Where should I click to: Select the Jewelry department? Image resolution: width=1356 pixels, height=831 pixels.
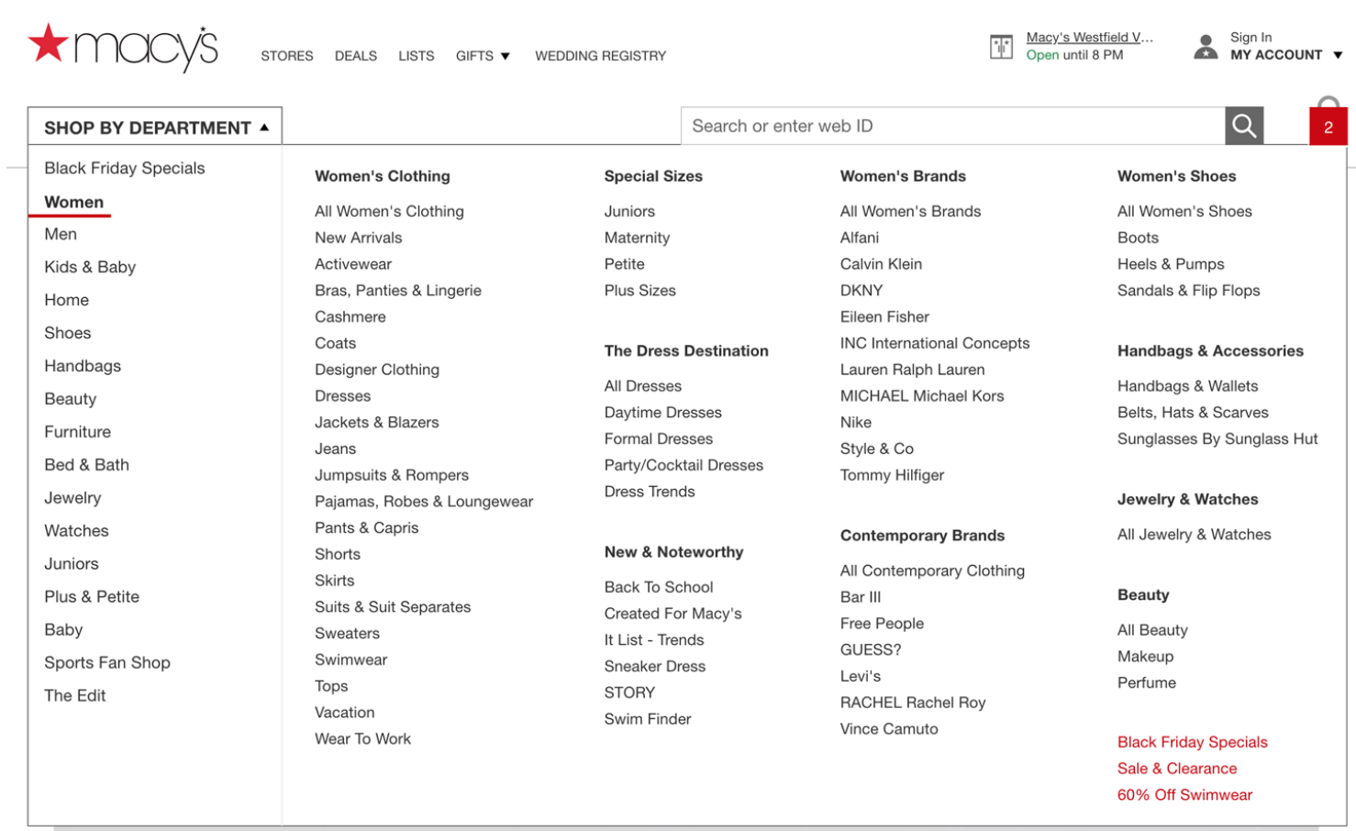72,498
